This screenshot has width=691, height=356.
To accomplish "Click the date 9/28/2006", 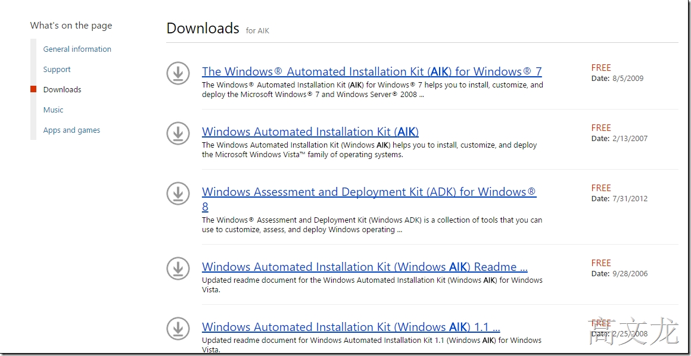I will pos(630,274).
